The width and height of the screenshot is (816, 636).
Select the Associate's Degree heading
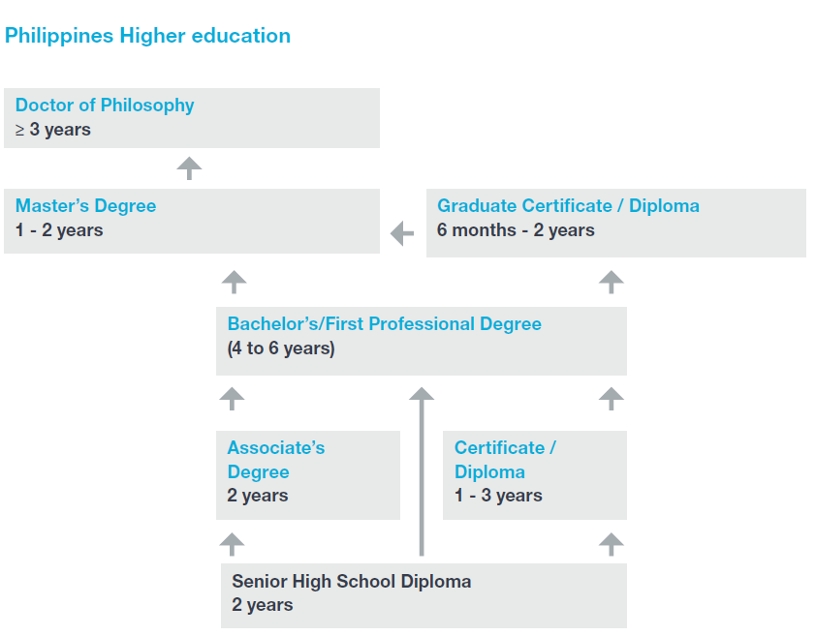click(x=275, y=460)
